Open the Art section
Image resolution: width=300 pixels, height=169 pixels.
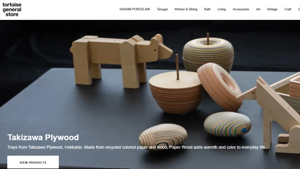[x=258, y=9]
